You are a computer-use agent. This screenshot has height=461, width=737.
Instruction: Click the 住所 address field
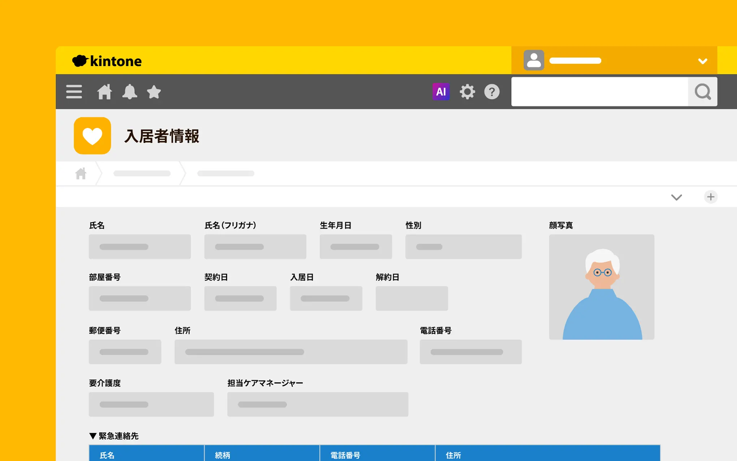tap(291, 352)
